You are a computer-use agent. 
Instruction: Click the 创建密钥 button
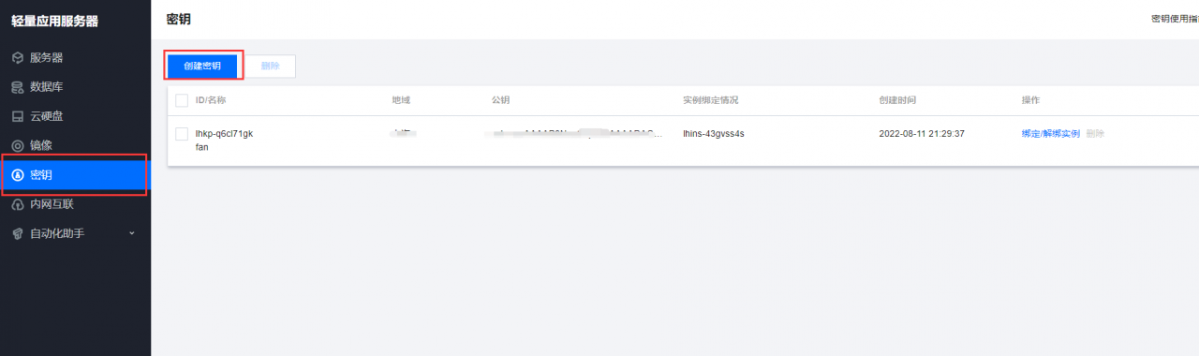pos(202,66)
